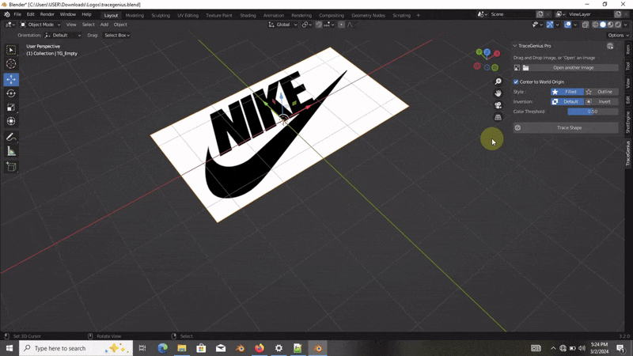Toggle show gizmo button
Viewport: 633px width, 356px height.
pyautogui.click(x=550, y=25)
